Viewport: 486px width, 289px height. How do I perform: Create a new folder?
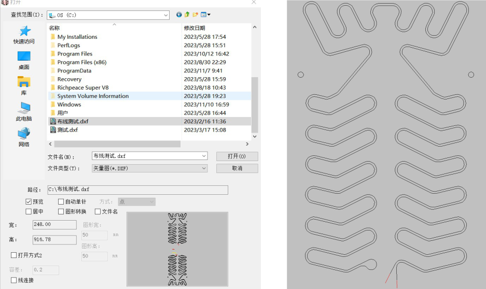[195, 15]
